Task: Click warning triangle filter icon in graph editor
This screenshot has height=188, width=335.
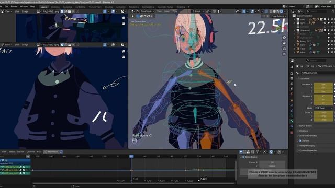Action: [x=248, y=152]
